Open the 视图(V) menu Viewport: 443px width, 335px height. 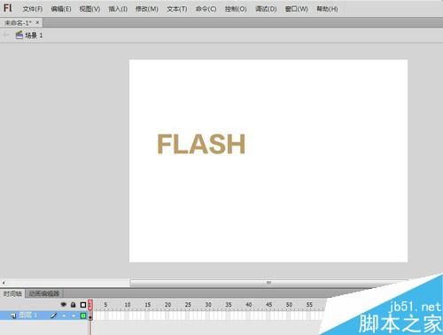tap(89, 9)
